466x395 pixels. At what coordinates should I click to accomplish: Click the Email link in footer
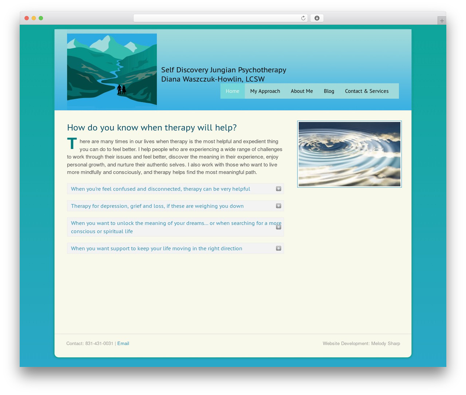pos(123,344)
